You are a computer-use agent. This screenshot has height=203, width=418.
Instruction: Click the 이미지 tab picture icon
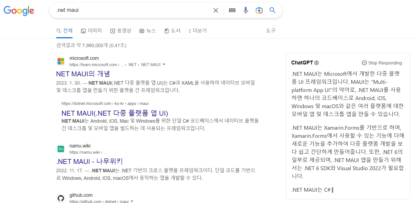click(83, 31)
